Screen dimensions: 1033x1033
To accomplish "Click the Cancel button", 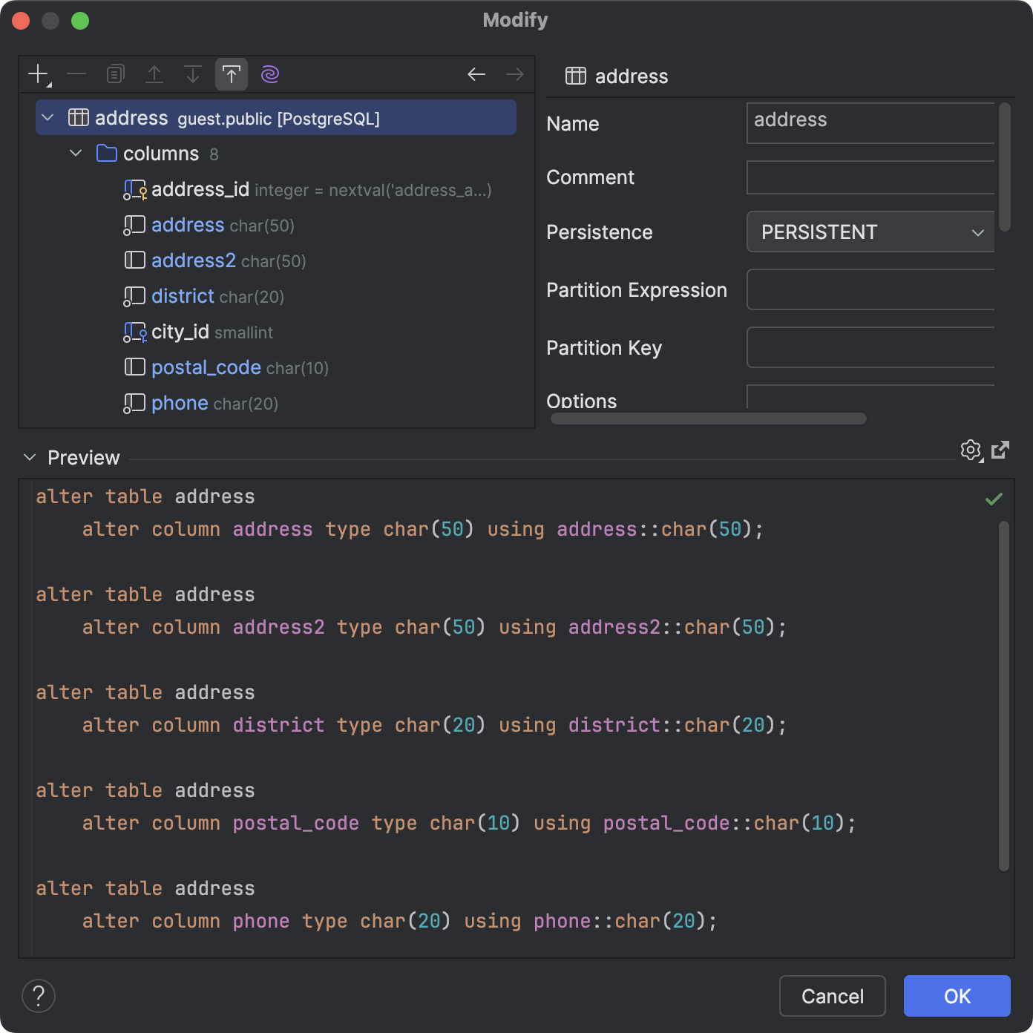I will tap(832, 996).
